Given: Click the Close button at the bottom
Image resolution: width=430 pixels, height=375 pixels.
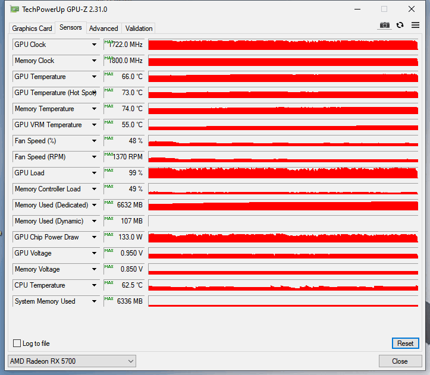Looking at the screenshot, I should pos(400,361).
